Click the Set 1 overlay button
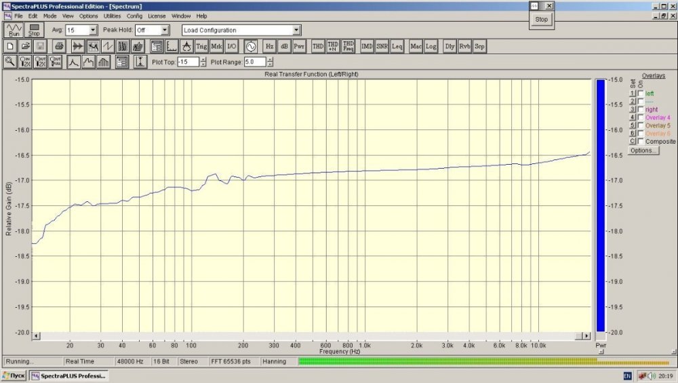This screenshot has width=678, height=383. pyautogui.click(x=633, y=93)
